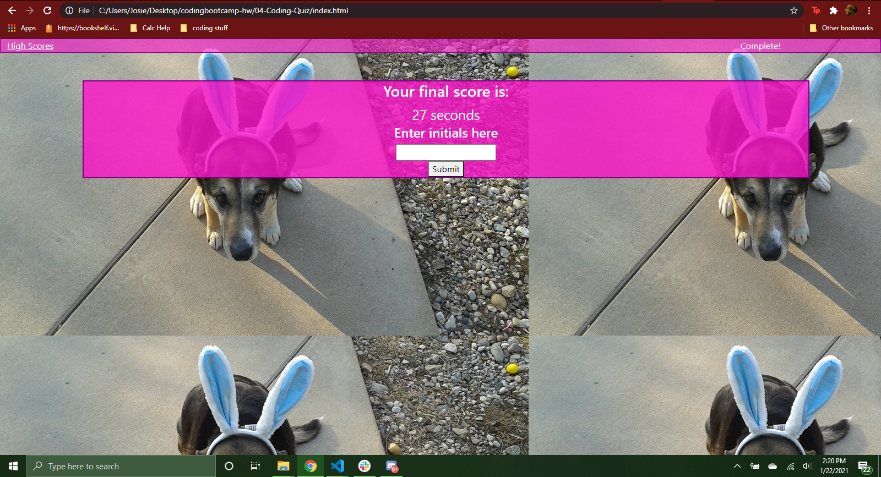Viewport: 881px width, 477px height.
Task: Open the chat app with 9+ badge
Action: coord(391,467)
